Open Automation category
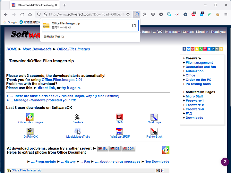The width and height of the screenshot is (231, 173). point(194,71)
